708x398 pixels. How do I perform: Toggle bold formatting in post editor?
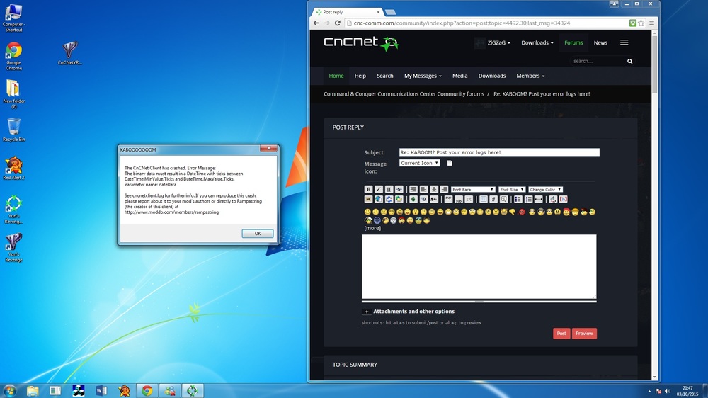tap(368, 190)
